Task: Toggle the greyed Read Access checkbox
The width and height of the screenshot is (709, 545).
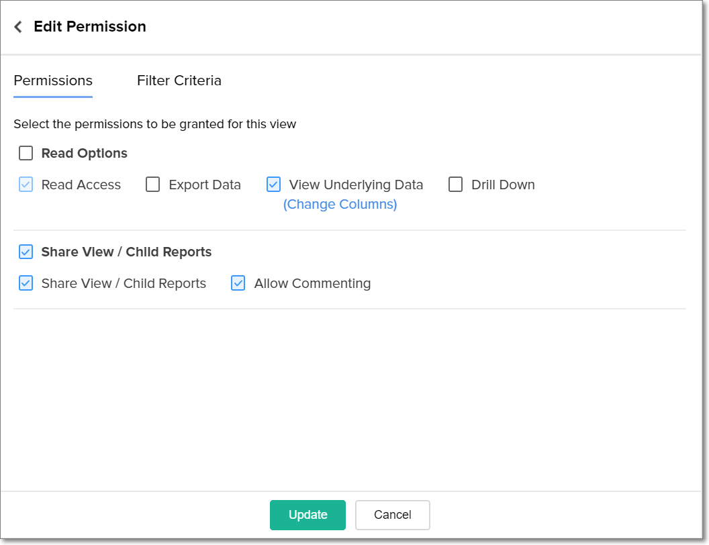Action: [x=26, y=185]
